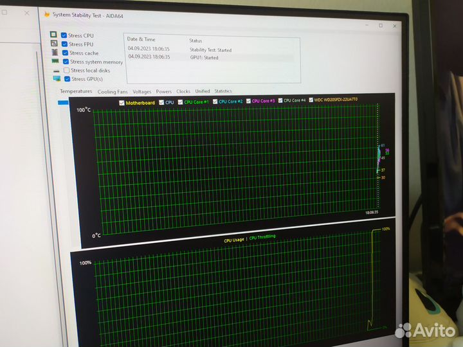Uncheck the Stress system memory checkbox
The image size is (463, 347).
pos(66,62)
